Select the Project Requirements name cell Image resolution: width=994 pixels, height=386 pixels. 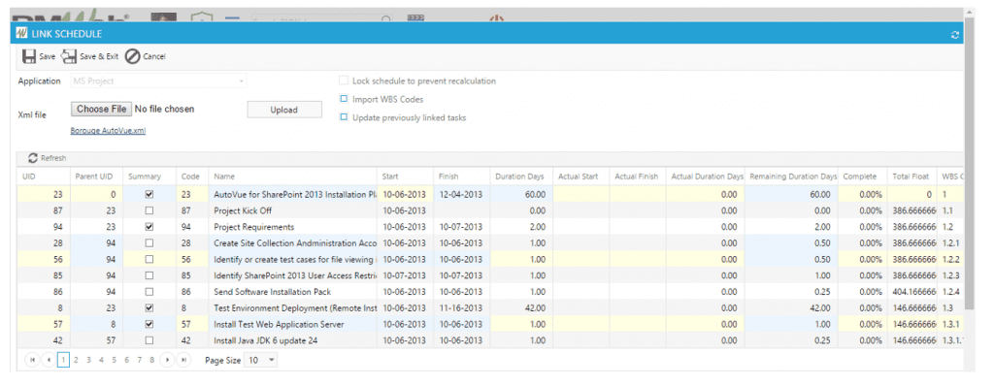click(293, 227)
